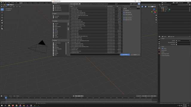Switch perspective/orthographic view grid icon
This screenshot has width=191, height=107.
pyautogui.click(x=156, y=22)
